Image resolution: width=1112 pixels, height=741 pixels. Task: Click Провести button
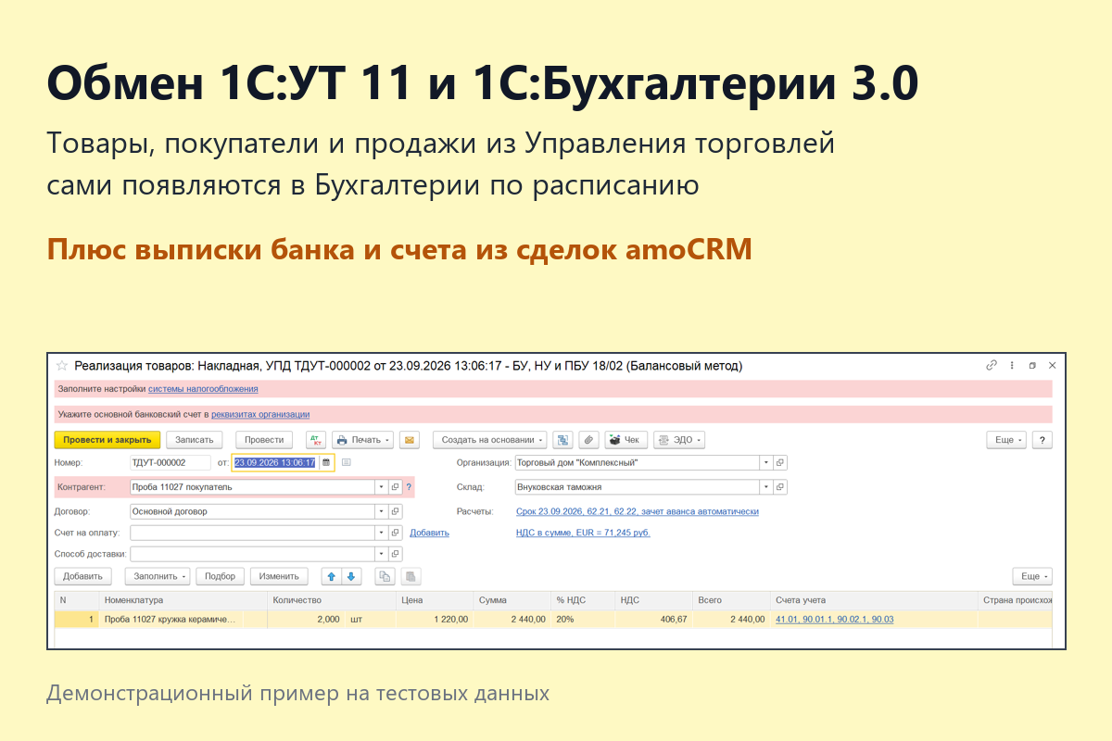264,440
